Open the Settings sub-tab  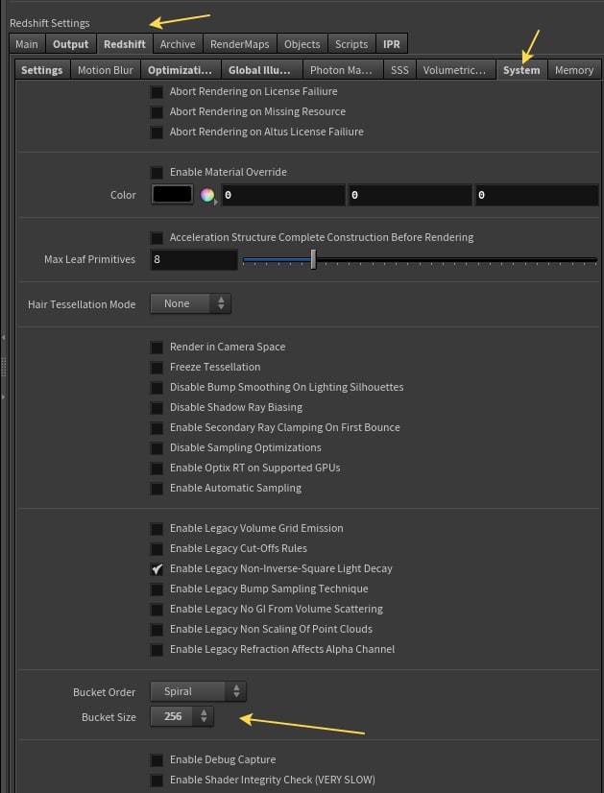point(42,70)
